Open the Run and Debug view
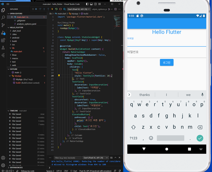212x172 pixels. (x=3, y=33)
